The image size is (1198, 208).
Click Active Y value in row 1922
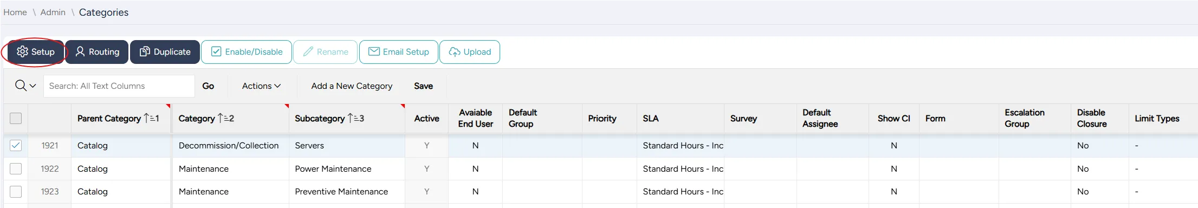coord(426,168)
